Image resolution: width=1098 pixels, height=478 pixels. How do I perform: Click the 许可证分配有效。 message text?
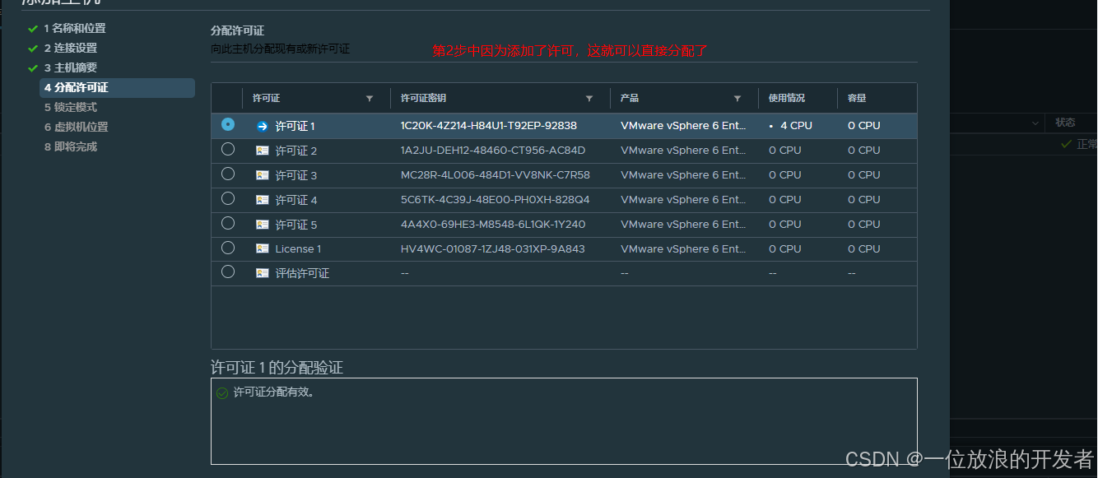tap(274, 392)
